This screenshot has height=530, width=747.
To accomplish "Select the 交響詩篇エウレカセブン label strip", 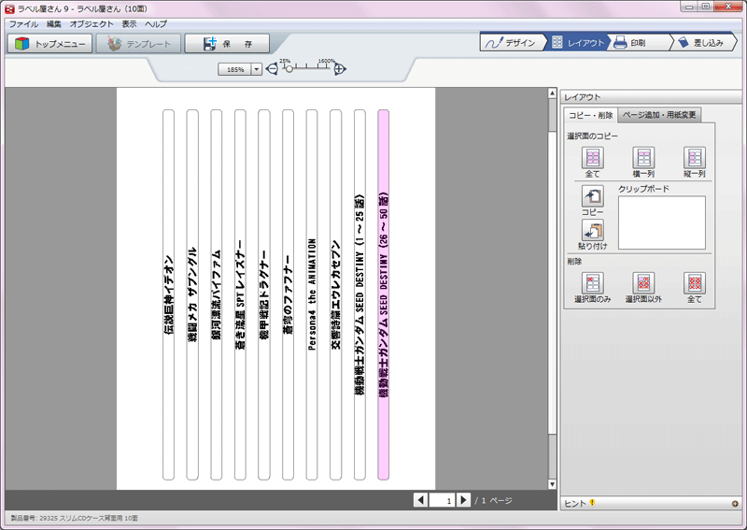I will pos(336,294).
